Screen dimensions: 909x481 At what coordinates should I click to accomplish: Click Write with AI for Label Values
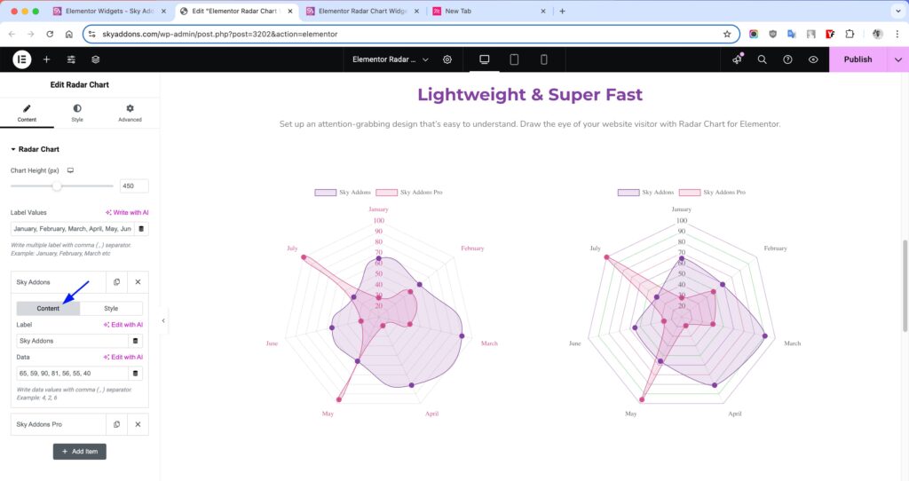[127, 212]
